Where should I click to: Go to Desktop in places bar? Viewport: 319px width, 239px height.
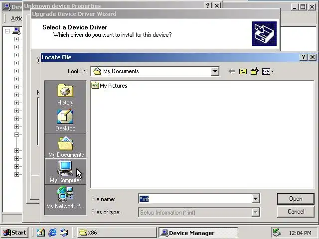click(65, 120)
